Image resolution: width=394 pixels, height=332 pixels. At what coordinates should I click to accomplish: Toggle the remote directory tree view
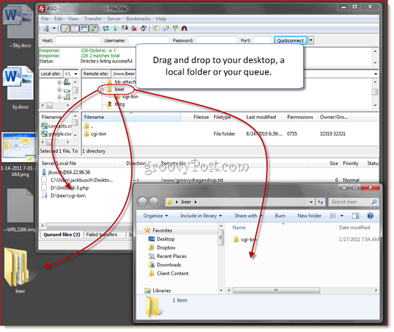pyautogui.click(x=84, y=29)
